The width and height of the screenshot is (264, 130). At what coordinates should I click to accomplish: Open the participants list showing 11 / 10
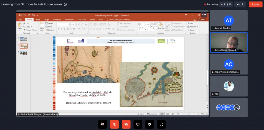click(x=226, y=4)
